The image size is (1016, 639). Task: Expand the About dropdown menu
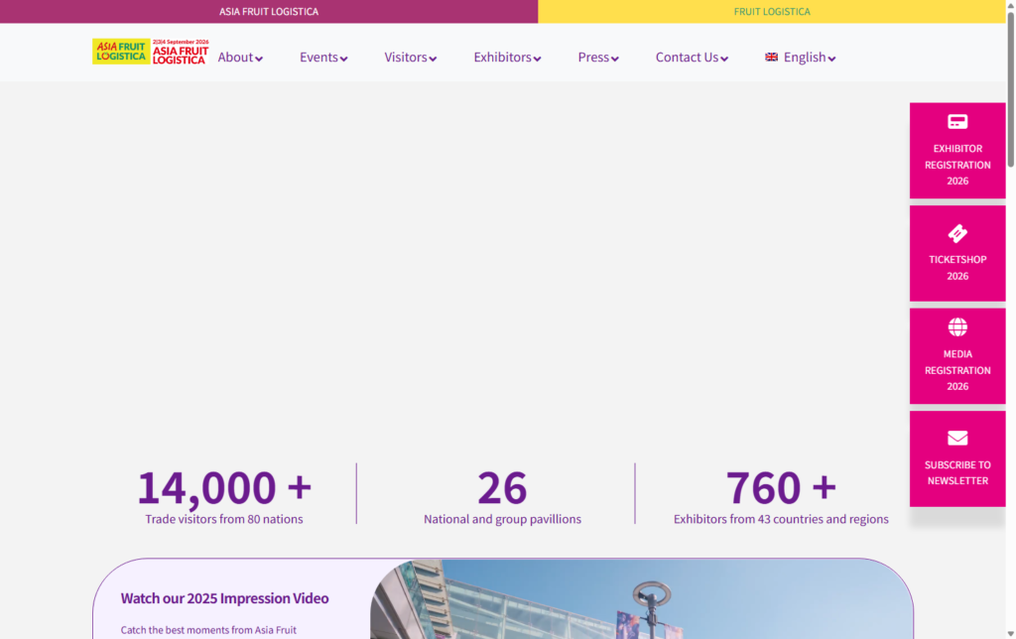coord(240,58)
